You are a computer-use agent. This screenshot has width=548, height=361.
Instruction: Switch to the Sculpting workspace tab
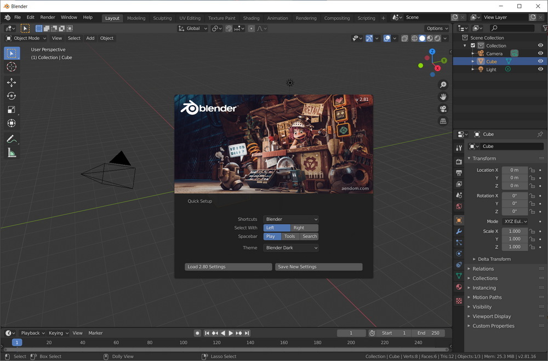(x=162, y=18)
